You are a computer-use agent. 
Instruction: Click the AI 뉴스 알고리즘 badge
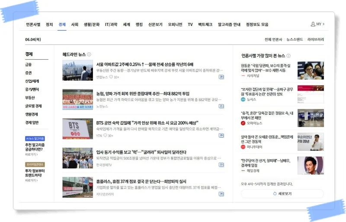35,139
